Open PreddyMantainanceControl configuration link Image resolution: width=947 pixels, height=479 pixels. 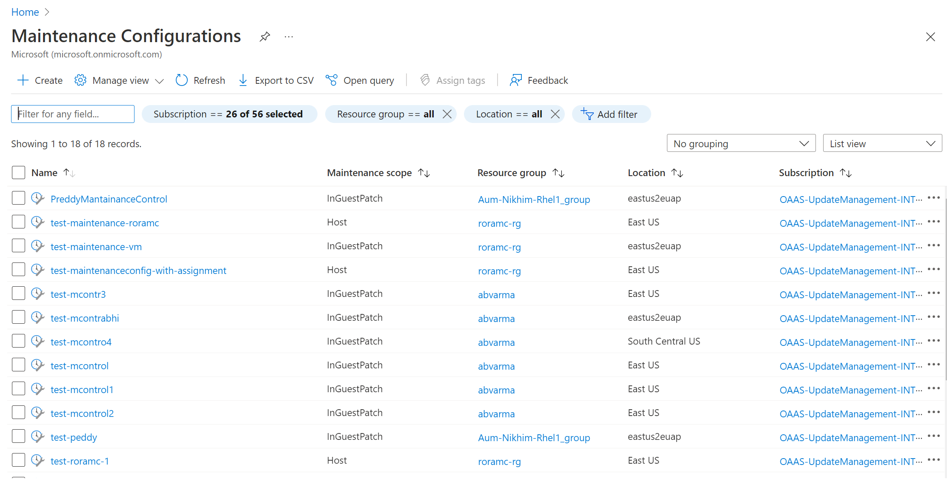pyautogui.click(x=108, y=198)
